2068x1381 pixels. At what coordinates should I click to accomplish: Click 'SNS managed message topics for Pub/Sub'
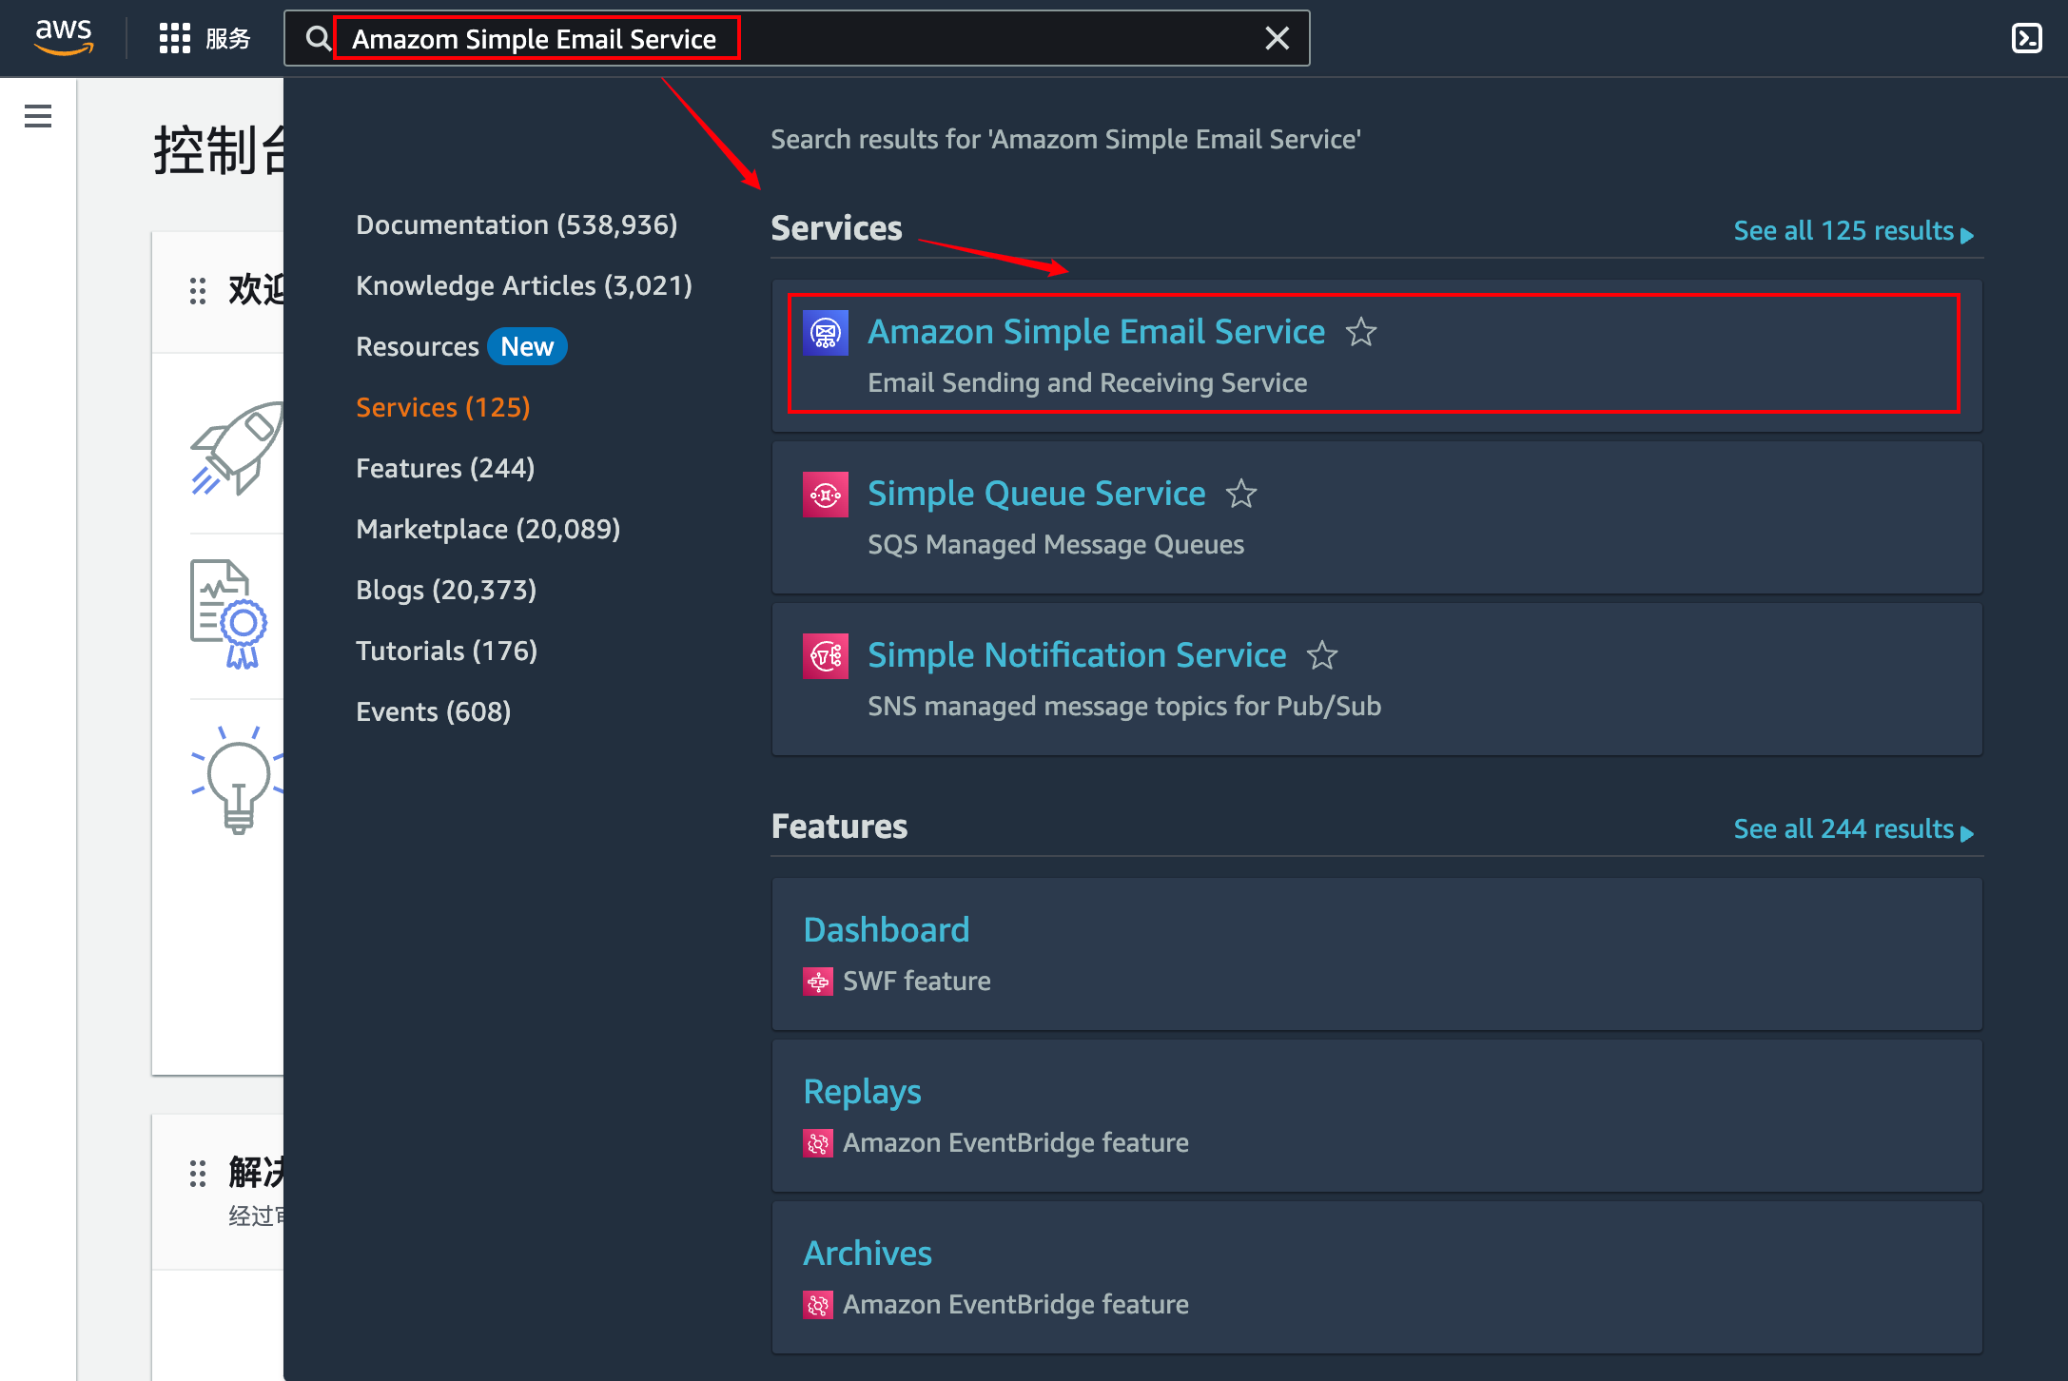[x=1124, y=706]
